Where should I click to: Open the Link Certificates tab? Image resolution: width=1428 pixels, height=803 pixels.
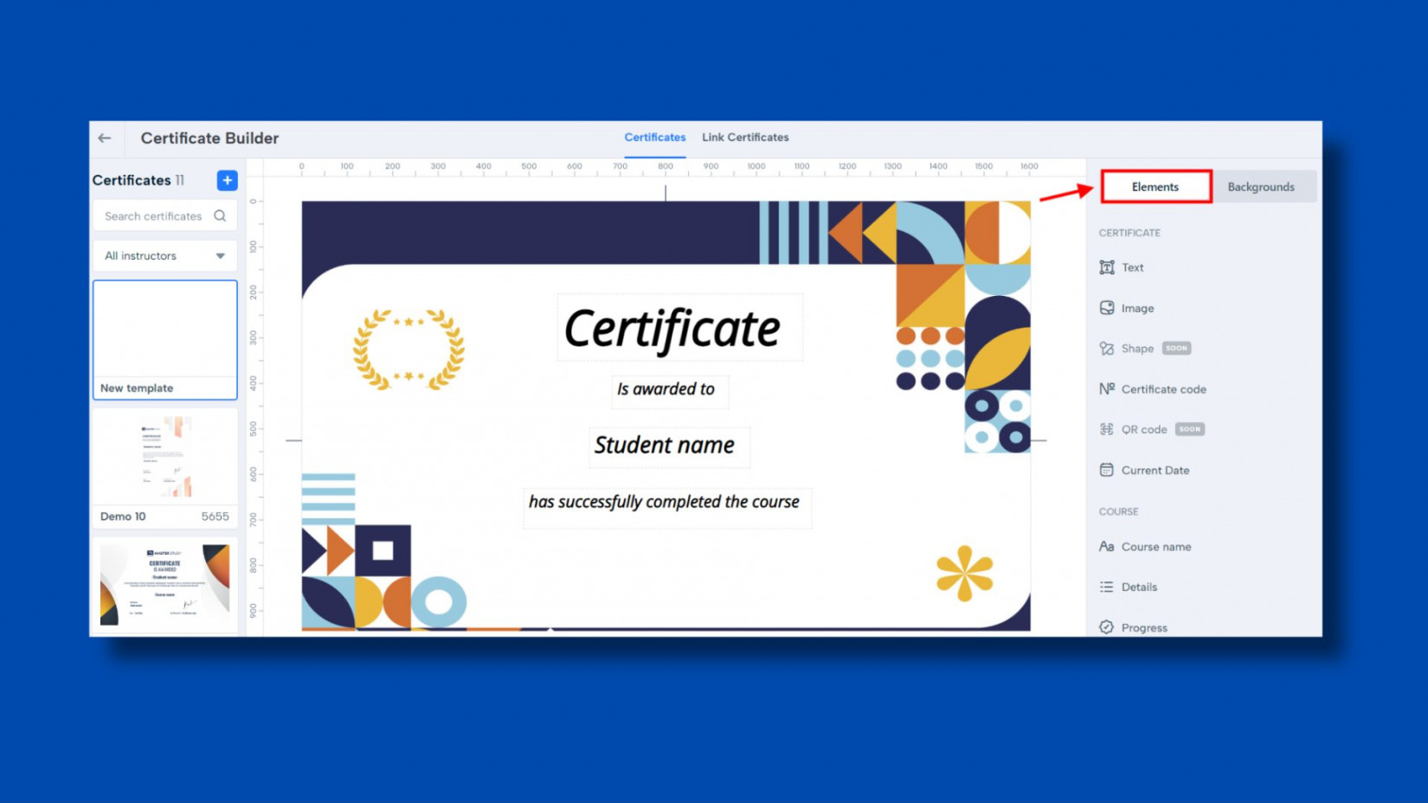[x=745, y=137]
